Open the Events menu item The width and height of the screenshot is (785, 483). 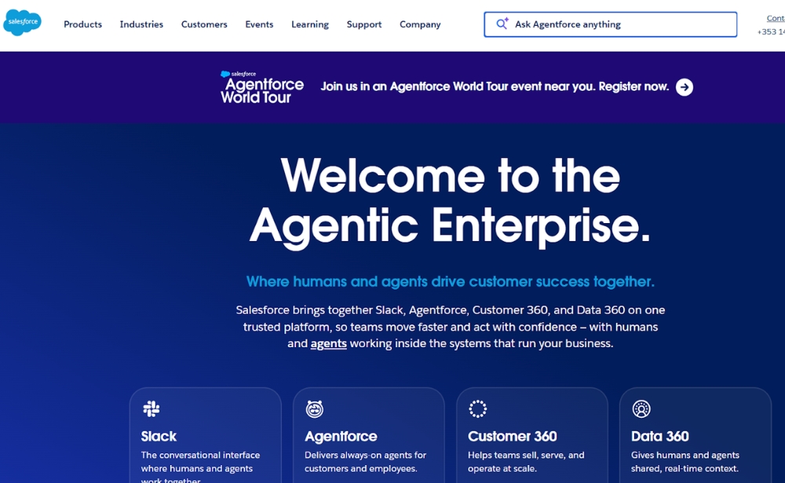click(259, 24)
